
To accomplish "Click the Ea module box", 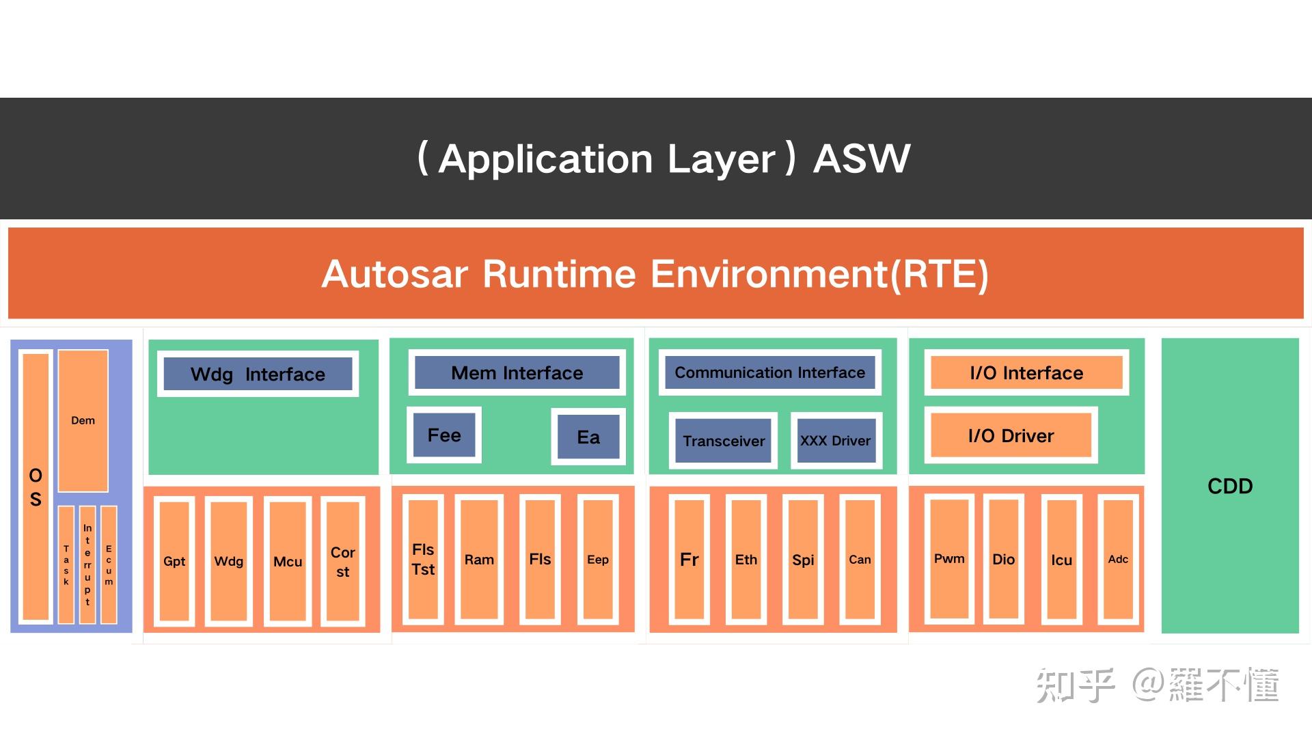I will [x=588, y=437].
